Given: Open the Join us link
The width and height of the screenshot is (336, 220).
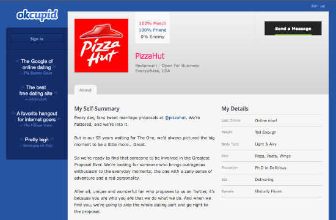Looking at the screenshot, I should click(x=318, y=6).
